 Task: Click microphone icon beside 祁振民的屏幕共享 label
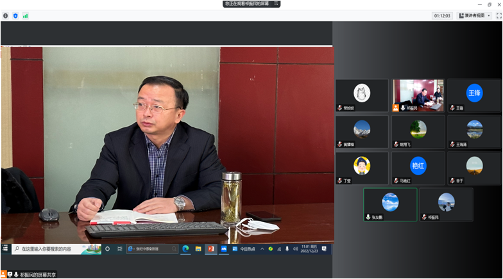coord(16,274)
